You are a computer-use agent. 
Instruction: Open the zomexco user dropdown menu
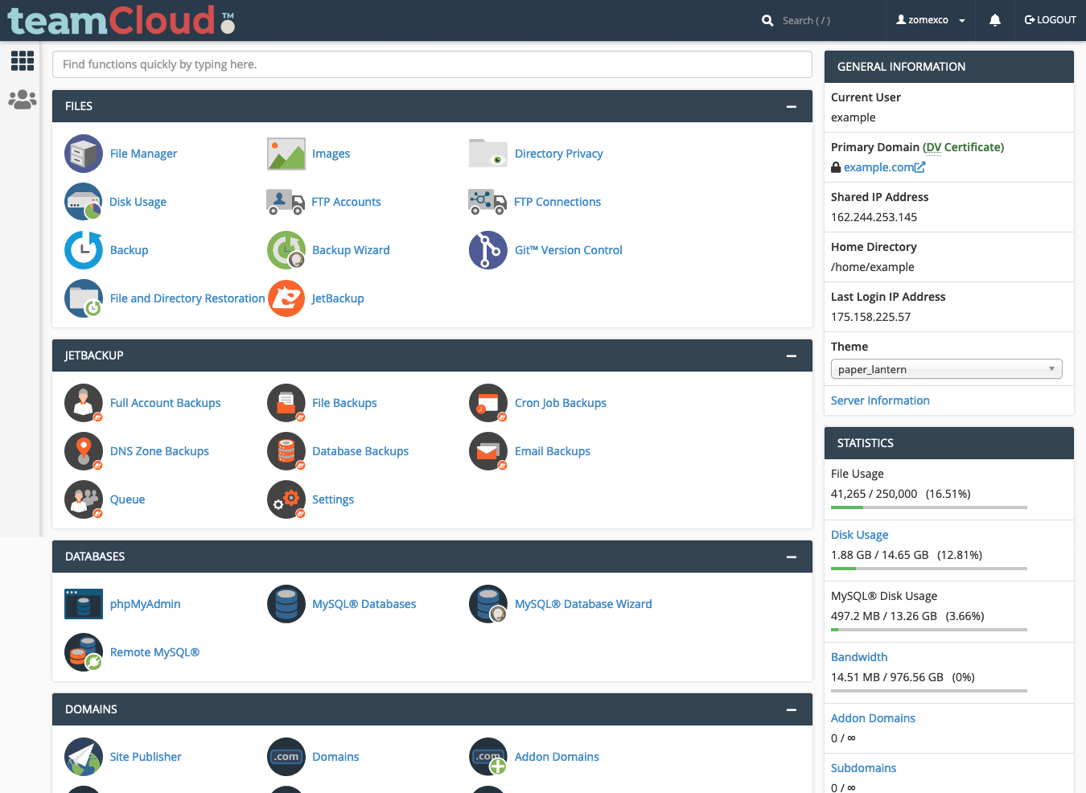point(931,20)
